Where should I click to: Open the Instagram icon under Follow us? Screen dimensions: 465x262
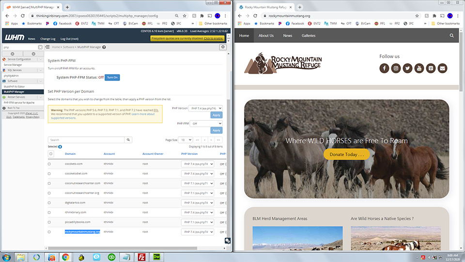[396, 68]
